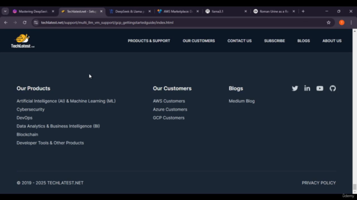The width and height of the screenshot is (357, 200).
Task: Switch to the llama3.1 tab
Action: (226, 11)
